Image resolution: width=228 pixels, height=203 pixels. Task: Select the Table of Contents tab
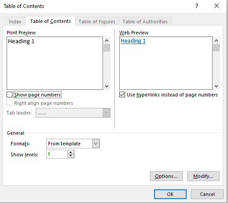coord(51,21)
